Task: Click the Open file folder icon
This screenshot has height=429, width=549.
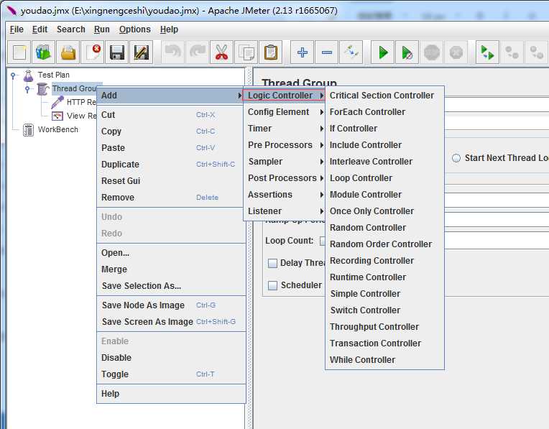Action: (68, 52)
